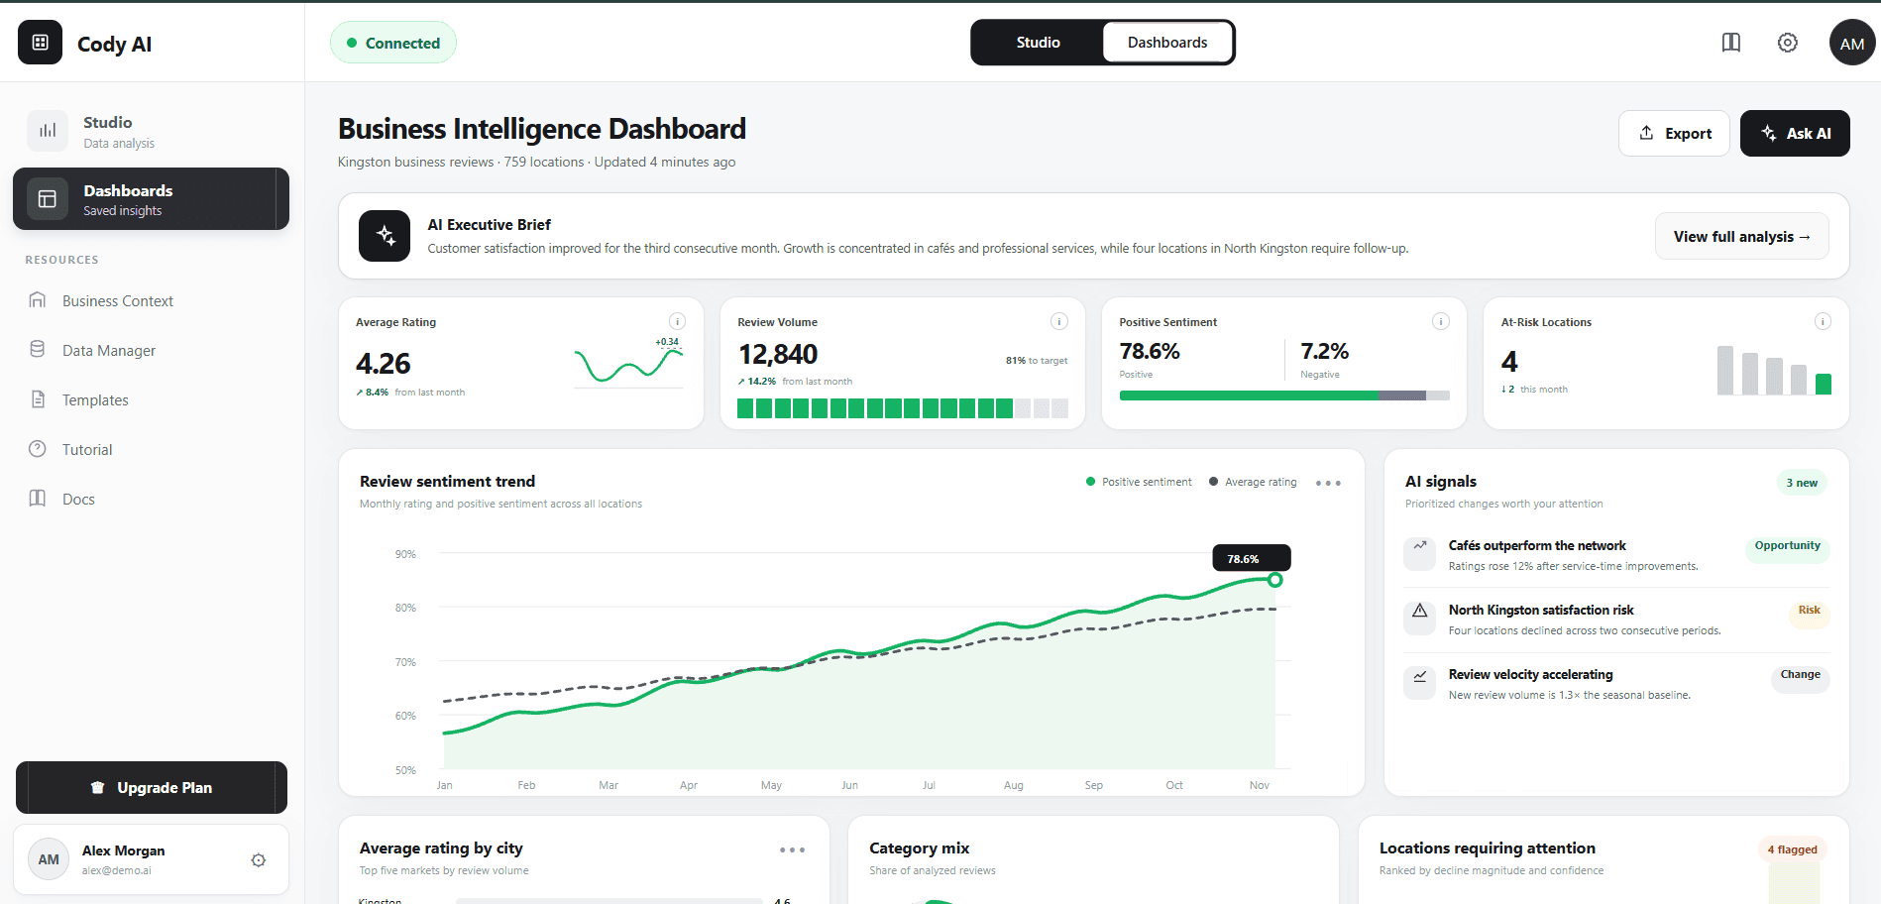Viewport: 1881px width, 904px height.
Task: Click the Cody AI logo icon
Action: click(40, 43)
